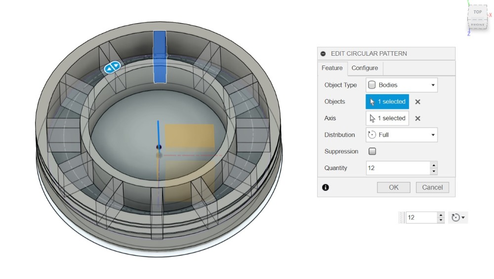Click the Distribution label text
Screen dimensions: 494x279
340,135
